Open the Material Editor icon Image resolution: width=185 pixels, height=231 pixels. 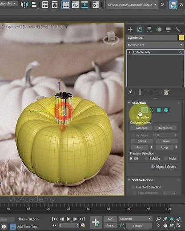pos(96,5)
